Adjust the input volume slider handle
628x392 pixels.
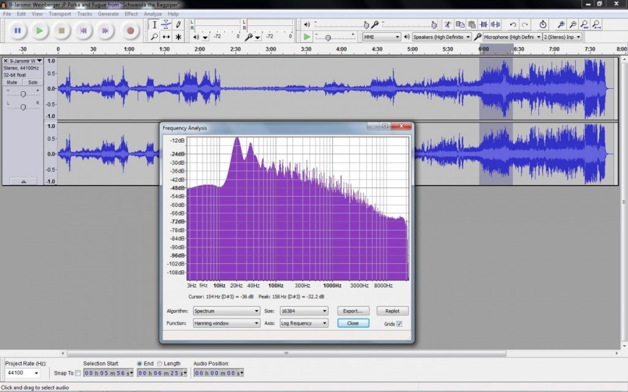click(x=434, y=24)
